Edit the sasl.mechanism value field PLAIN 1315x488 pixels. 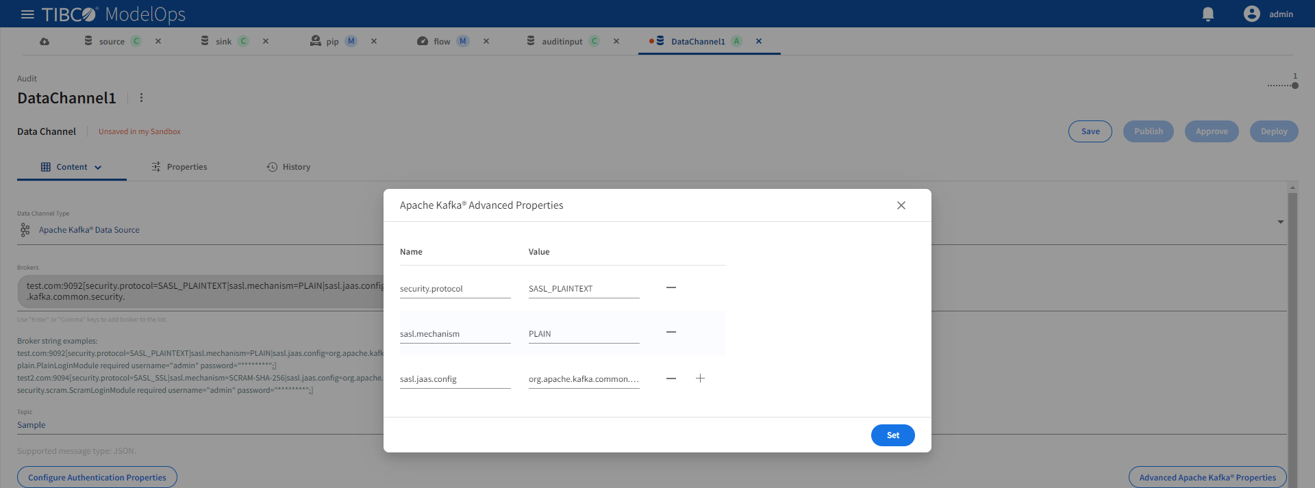[583, 334]
